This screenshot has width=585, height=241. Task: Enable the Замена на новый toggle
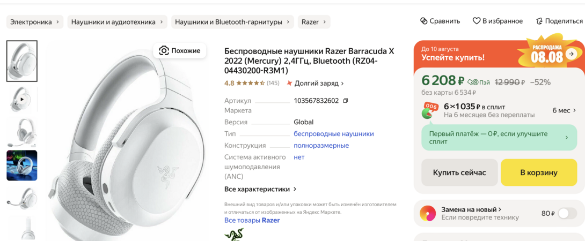567,213
